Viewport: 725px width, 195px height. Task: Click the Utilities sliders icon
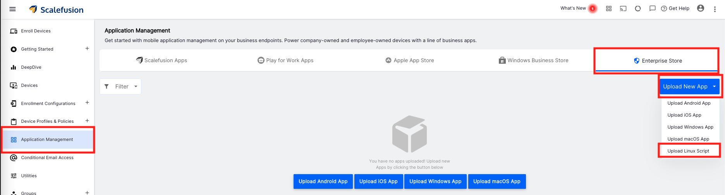(14, 176)
